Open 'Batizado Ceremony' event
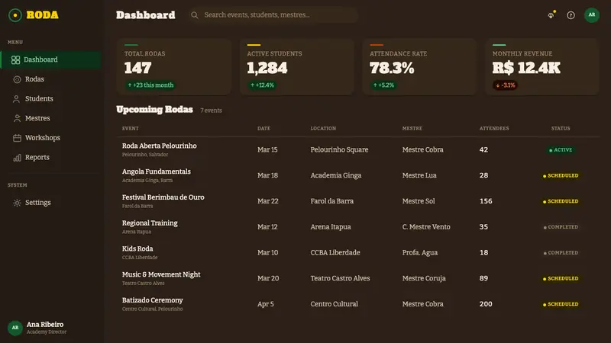 (x=152, y=300)
